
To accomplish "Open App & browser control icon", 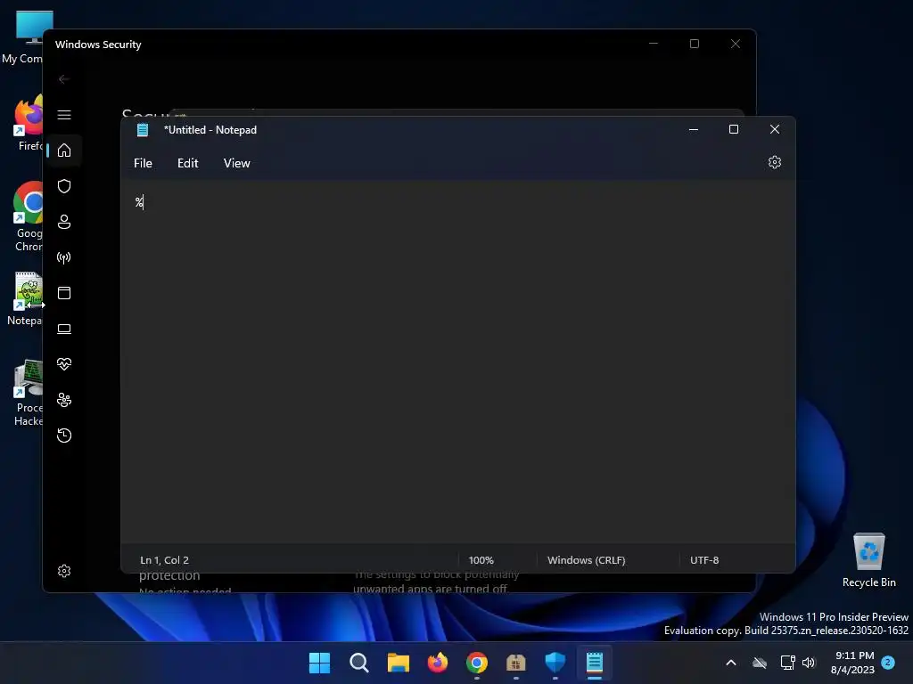I will pyautogui.click(x=64, y=293).
